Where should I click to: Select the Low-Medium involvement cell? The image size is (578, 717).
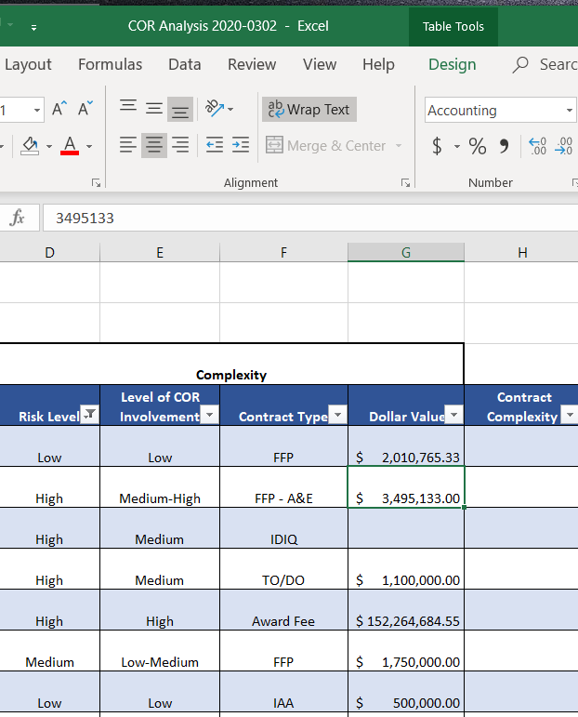pos(160,651)
